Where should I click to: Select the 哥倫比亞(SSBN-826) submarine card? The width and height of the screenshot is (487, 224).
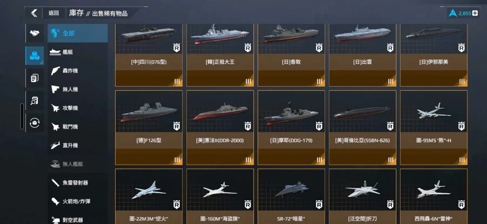[363, 127]
